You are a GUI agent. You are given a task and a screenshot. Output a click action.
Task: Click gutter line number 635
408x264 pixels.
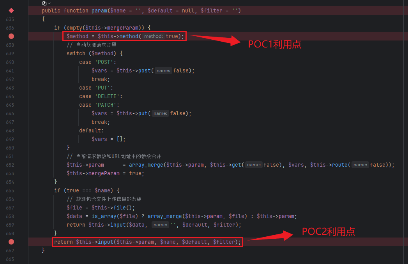pos(10,19)
